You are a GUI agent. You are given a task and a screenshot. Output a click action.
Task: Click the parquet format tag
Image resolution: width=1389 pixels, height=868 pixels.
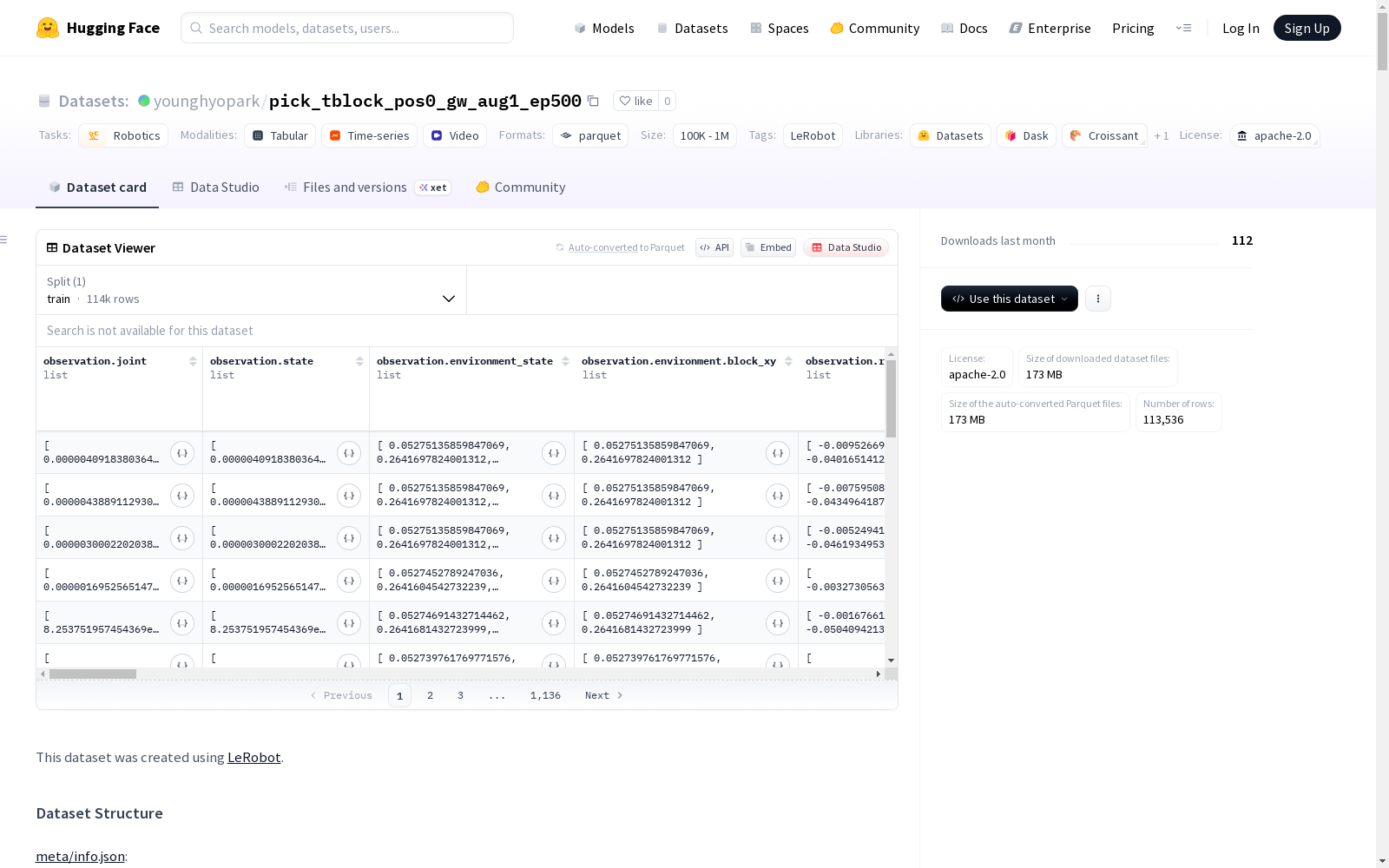click(x=590, y=135)
